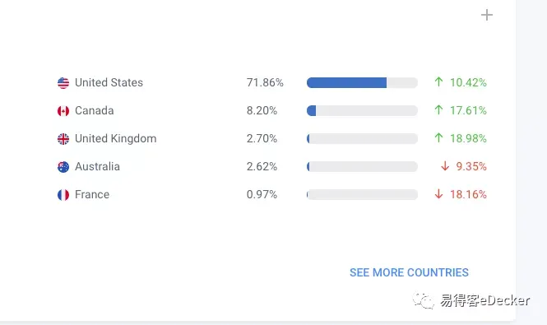Viewport: 547px width, 325px height.
Task: Click the red down arrow beside 18.16%
Action: click(x=439, y=193)
